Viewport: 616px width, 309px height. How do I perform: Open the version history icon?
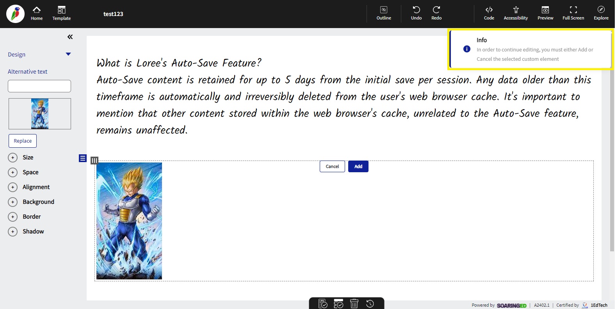pos(370,304)
